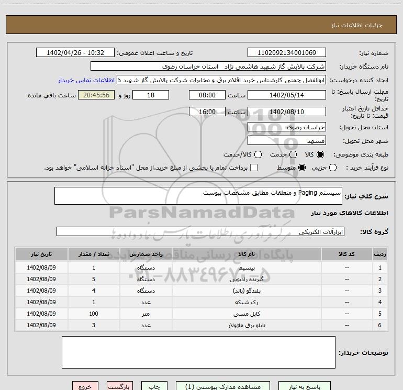Click the واحد شمارش column header
The width and height of the screenshot is (403, 390).
[145, 254]
